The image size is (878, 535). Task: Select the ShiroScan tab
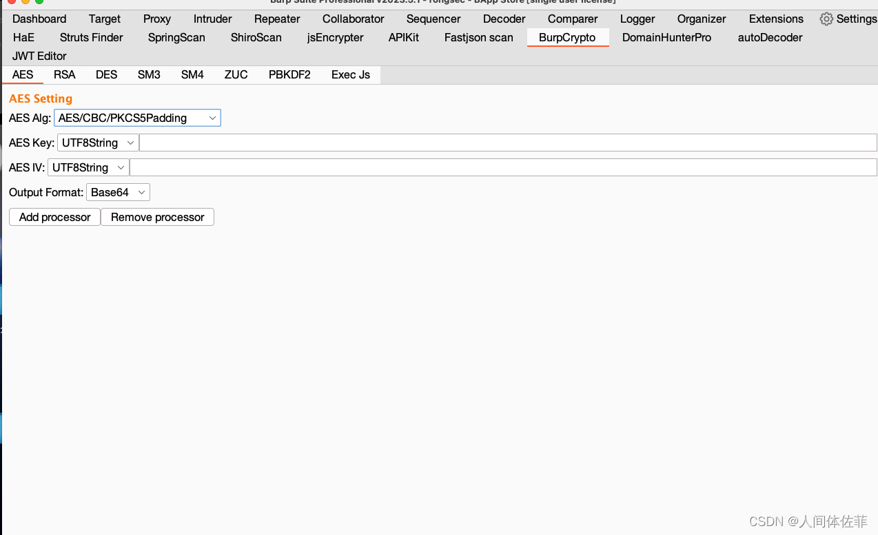pyautogui.click(x=256, y=37)
